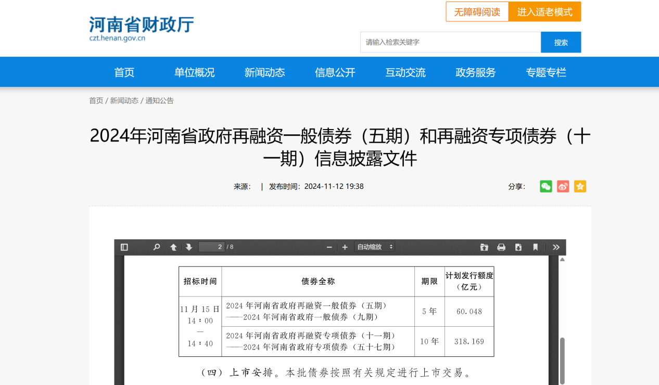The width and height of the screenshot is (659, 385).
Task: Expand more PDF tools with double-chevron
Action: [556, 247]
